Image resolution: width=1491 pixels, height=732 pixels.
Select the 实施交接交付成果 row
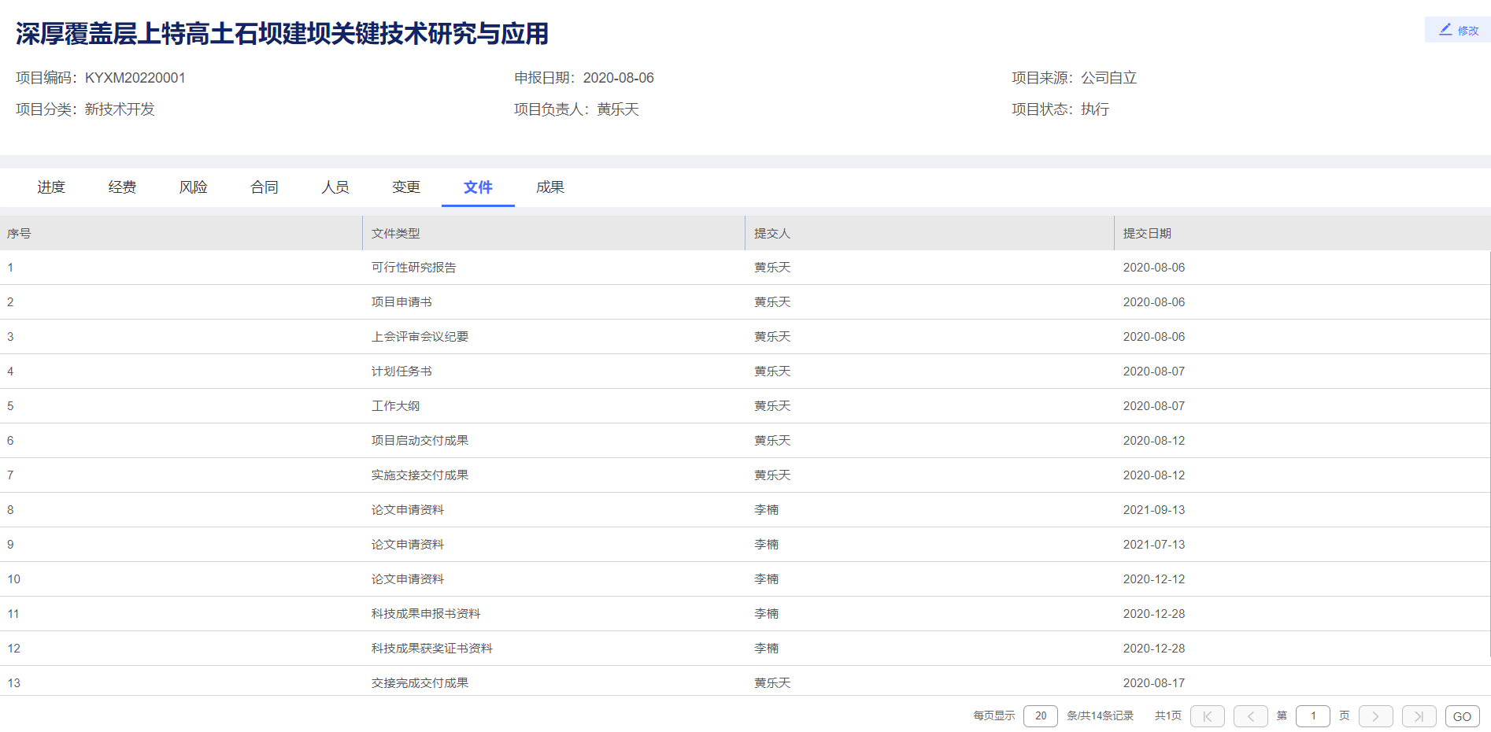pyautogui.click(x=745, y=475)
